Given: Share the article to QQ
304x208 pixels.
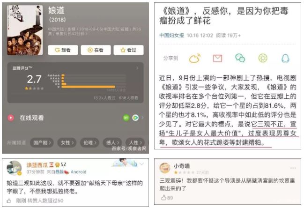Looking at the screenshot, I should click(285, 58).
